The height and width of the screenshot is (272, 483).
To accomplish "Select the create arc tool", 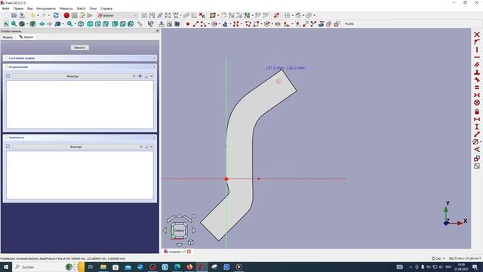I will 203,23.
